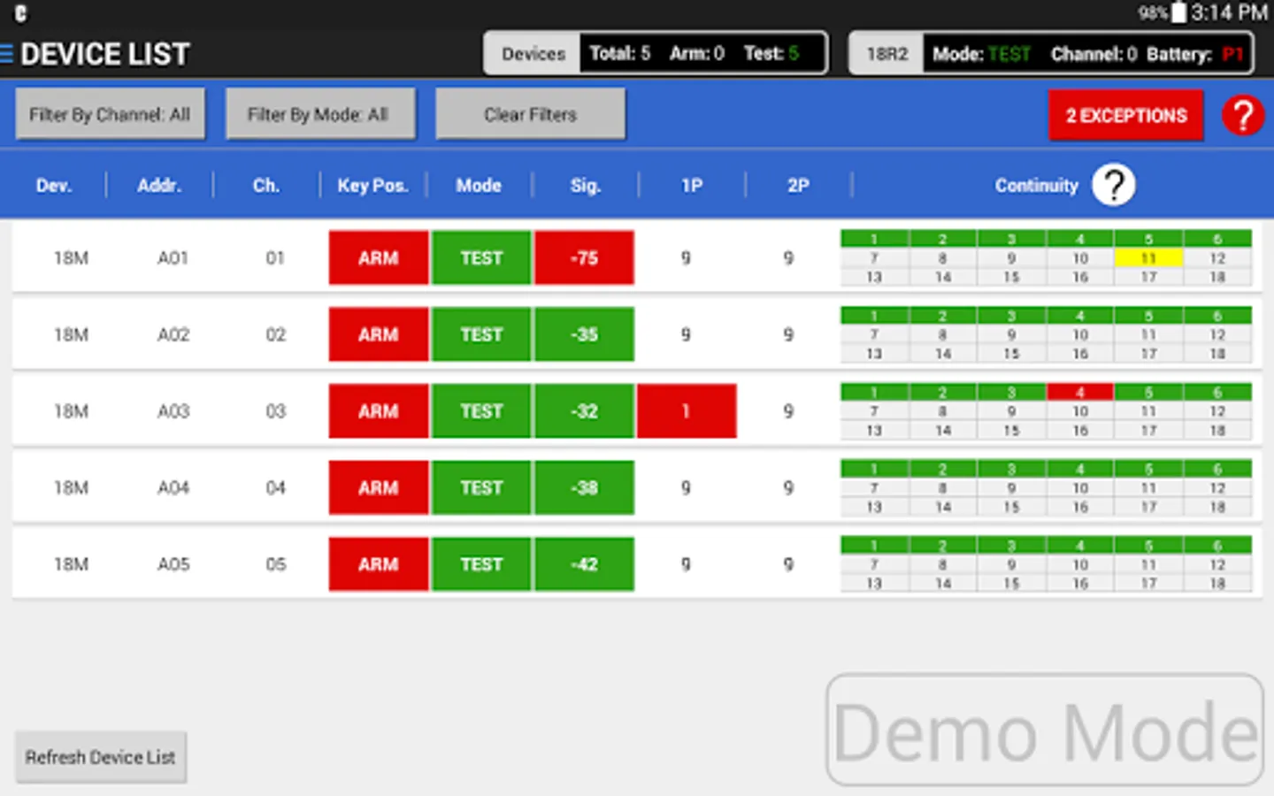Tap the Arm: 0 device count
This screenshot has width=1274, height=796.
pos(697,54)
